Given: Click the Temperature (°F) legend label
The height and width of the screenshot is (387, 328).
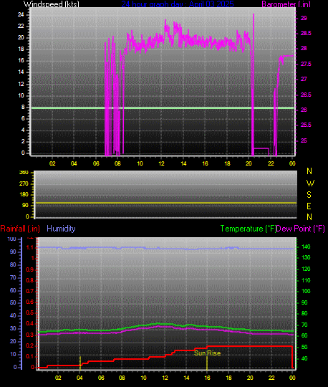Looking at the screenshot, I should pos(248,229).
